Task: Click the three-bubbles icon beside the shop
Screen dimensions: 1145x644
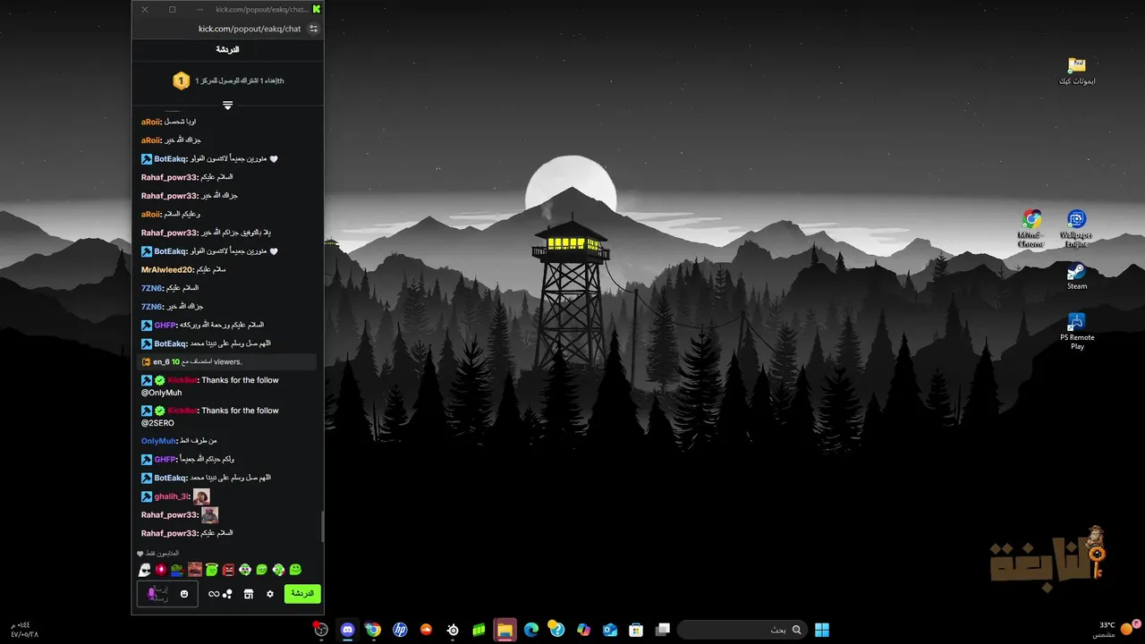Action: 227,594
